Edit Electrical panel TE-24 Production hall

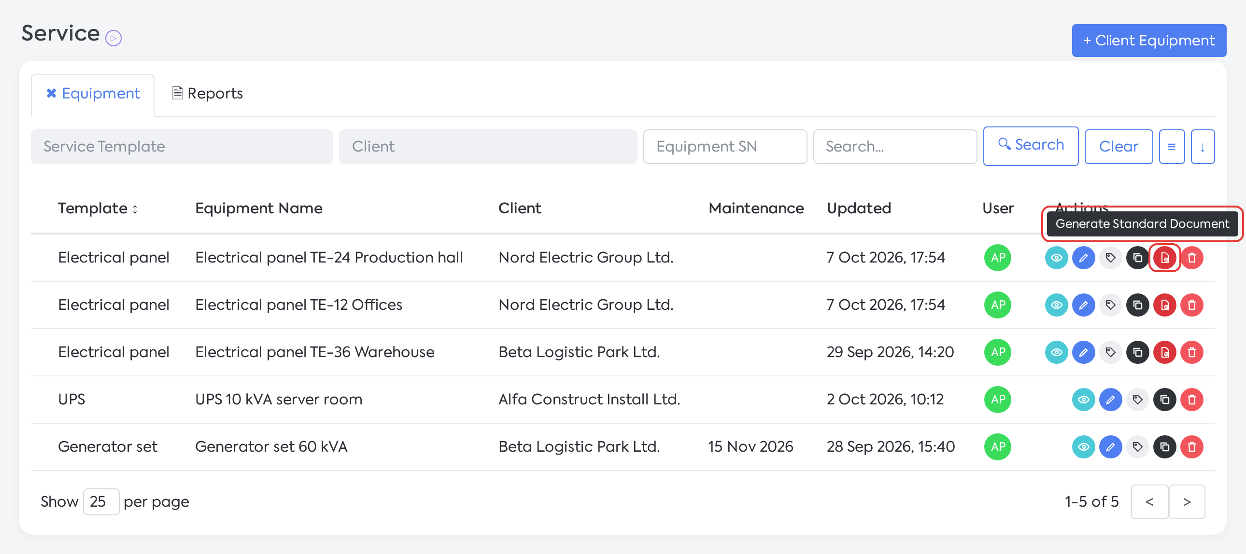pos(1083,258)
